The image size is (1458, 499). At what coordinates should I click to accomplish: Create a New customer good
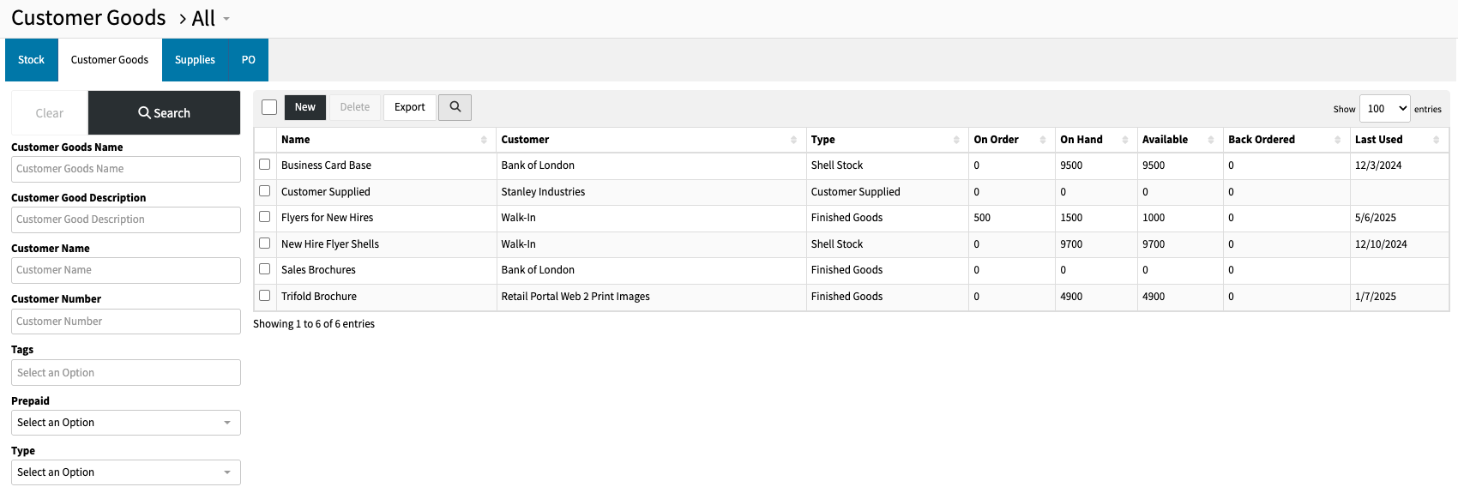[x=304, y=107]
